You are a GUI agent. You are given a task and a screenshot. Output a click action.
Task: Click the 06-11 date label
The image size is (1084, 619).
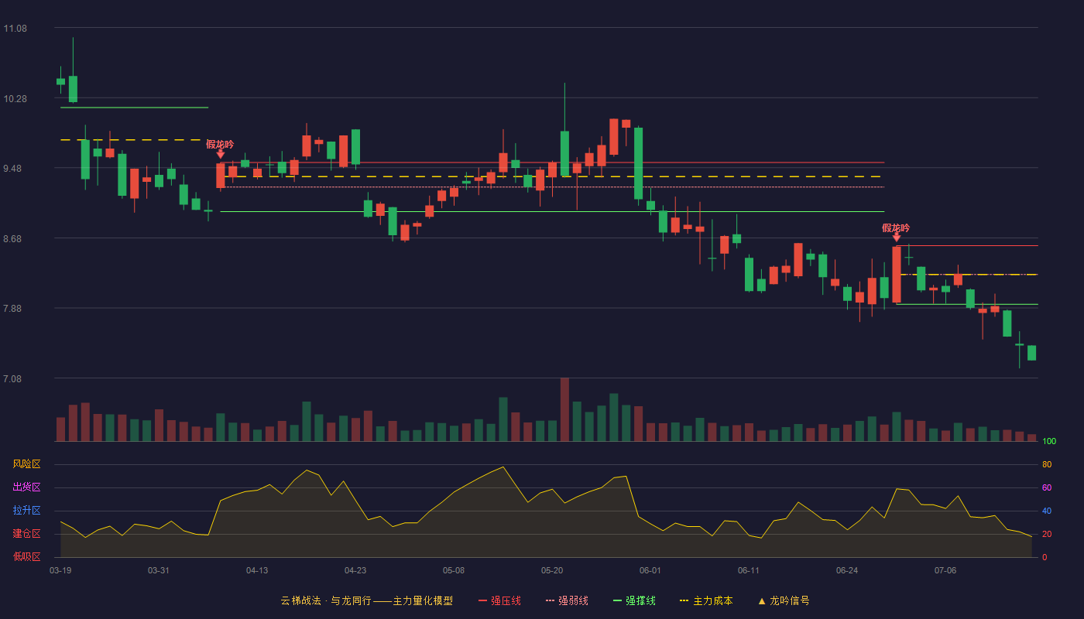749,570
